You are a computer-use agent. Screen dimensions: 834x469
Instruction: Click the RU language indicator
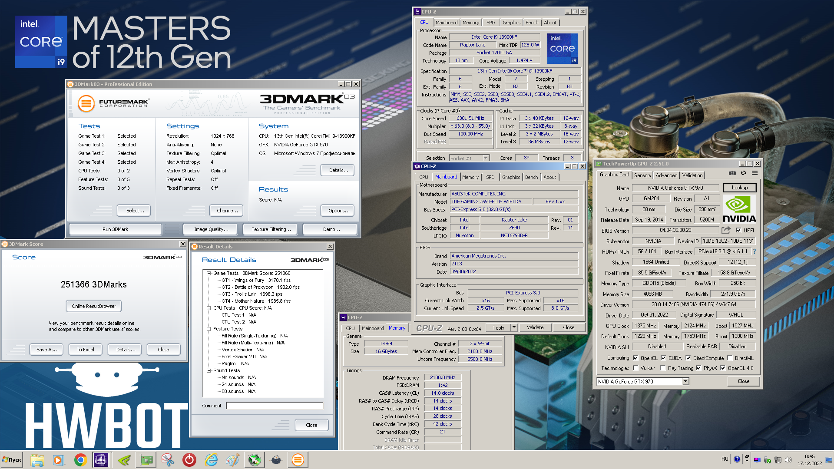coord(725,459)
